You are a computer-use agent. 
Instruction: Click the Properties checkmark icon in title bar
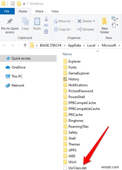coord(13,4)
